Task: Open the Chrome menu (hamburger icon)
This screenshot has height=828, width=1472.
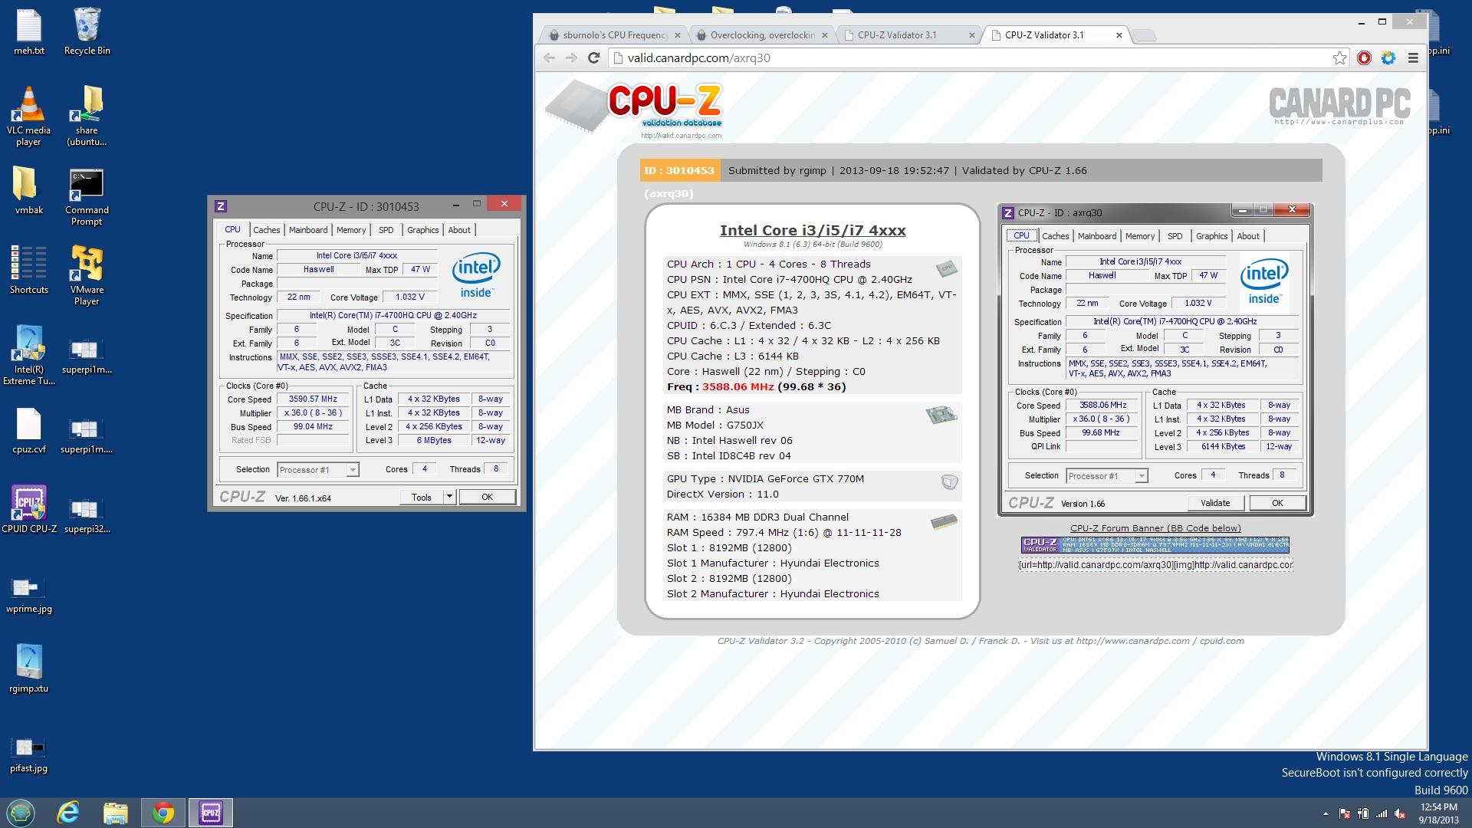Action: pos(1413,58)
